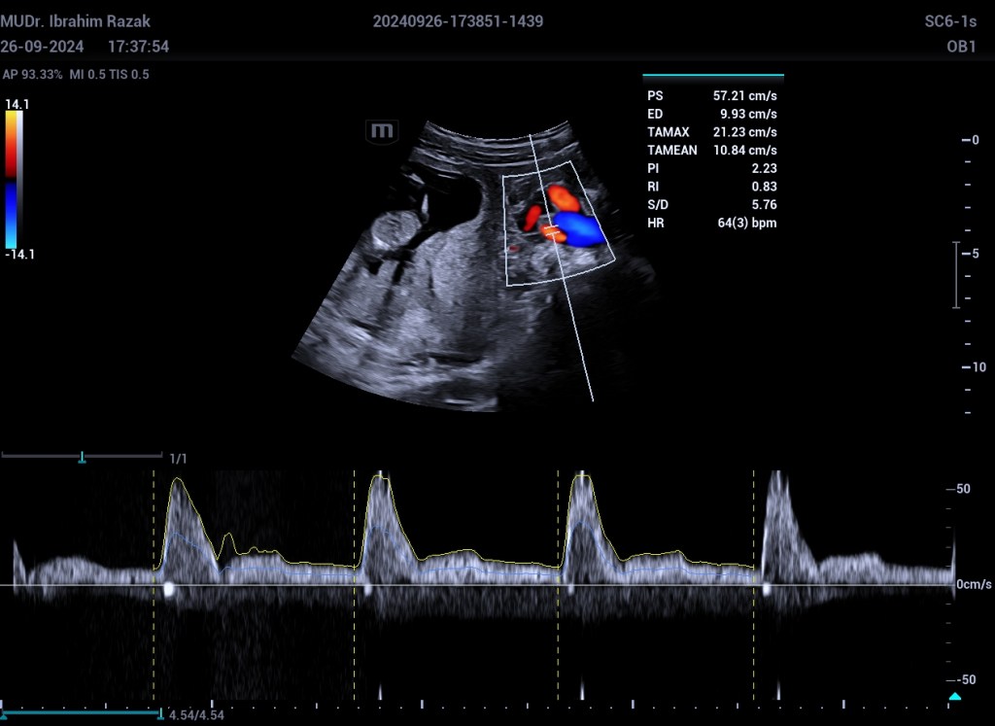This screenshot has height=726, width=995.
Task: Click the color velocity scale bar
Action: point(11,180)
